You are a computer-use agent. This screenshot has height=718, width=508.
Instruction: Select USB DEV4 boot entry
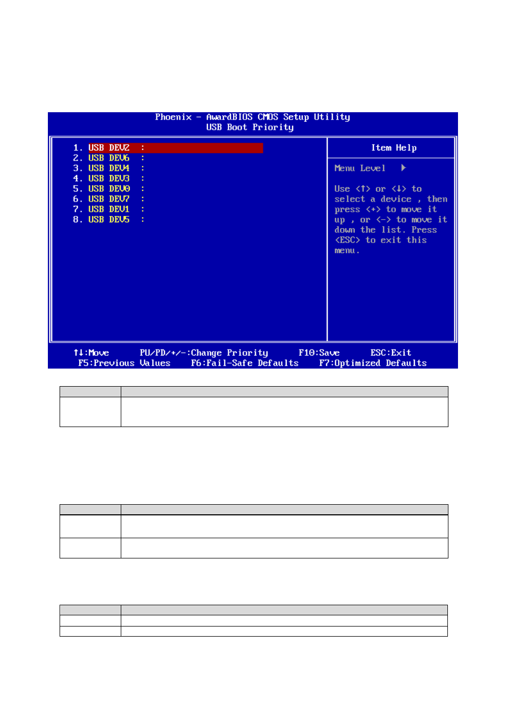(x=109, y=168)
